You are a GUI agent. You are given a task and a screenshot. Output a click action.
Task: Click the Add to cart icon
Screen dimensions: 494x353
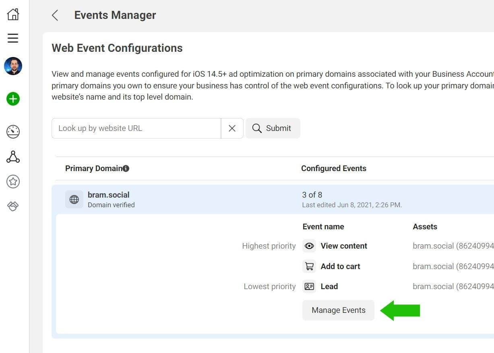309,266
